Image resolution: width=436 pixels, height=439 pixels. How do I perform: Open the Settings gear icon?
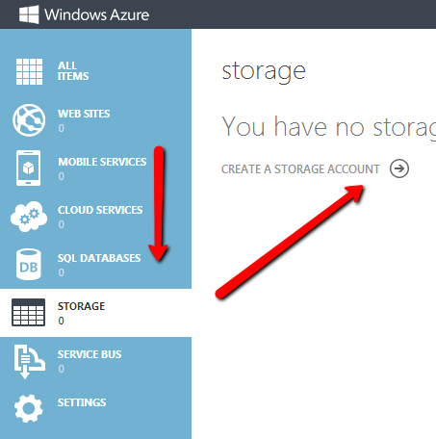28,408
